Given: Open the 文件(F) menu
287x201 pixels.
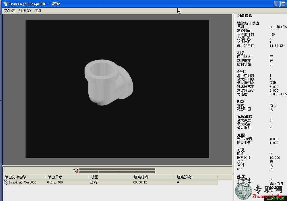Looking at the screenshot, I should click(9, 11).
